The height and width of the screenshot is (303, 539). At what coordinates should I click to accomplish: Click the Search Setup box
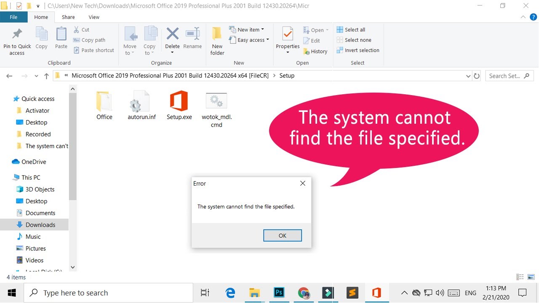510,76
